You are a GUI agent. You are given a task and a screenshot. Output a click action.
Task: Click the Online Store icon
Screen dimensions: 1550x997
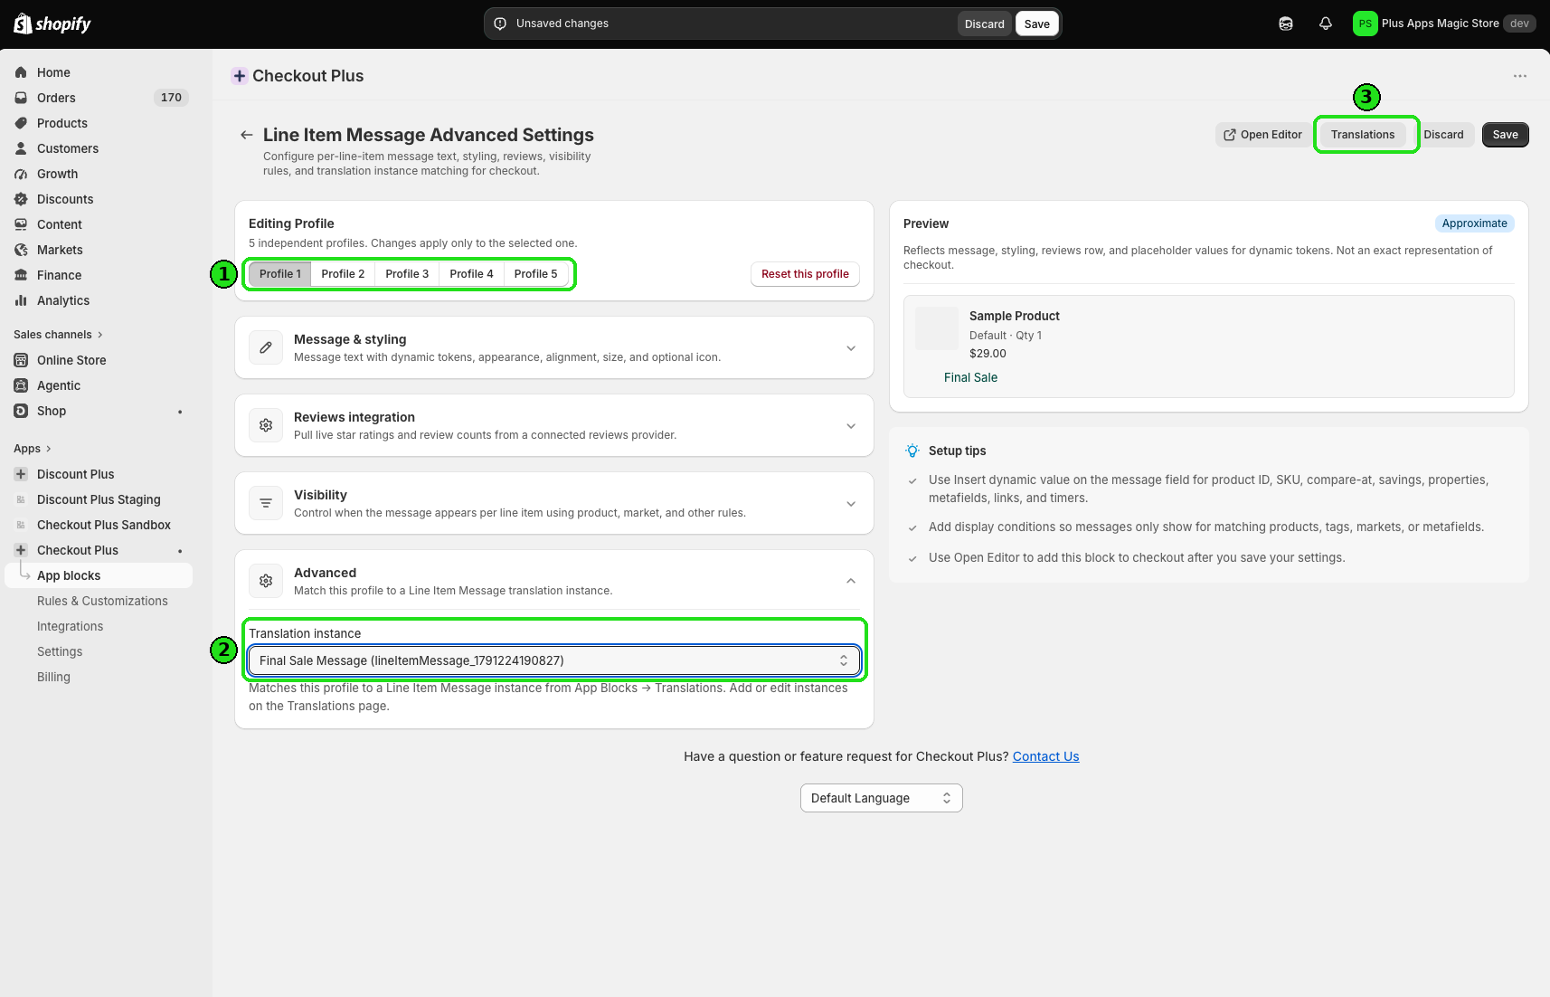point(21,360)
